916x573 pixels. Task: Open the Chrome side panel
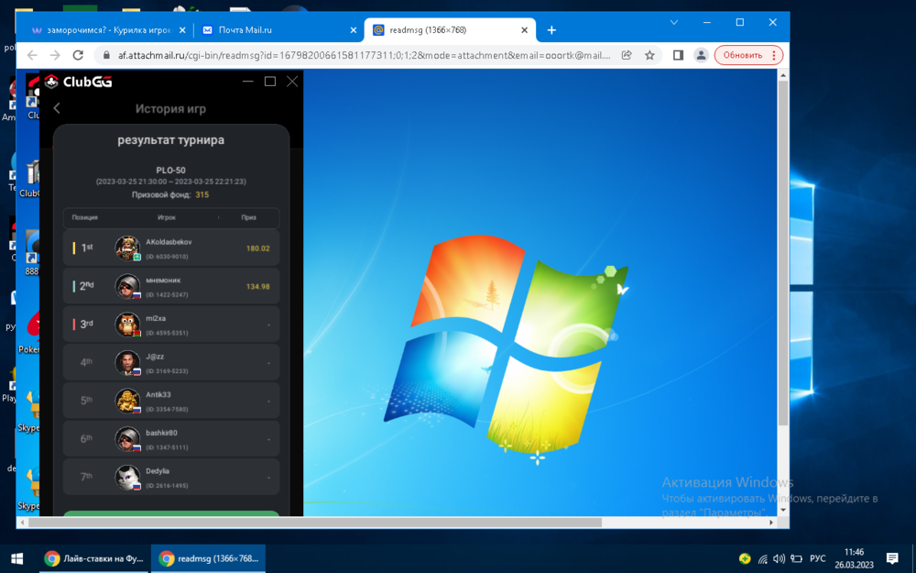pos(678,55)
